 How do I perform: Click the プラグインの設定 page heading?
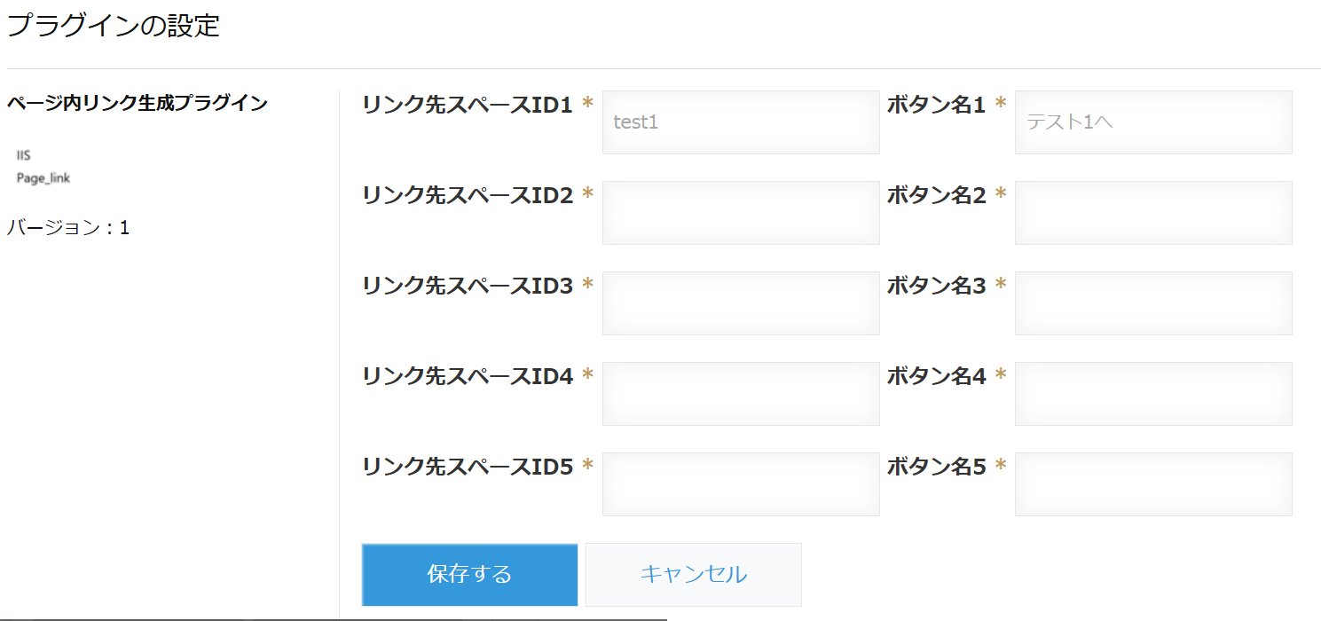click(x=113, y=26)
